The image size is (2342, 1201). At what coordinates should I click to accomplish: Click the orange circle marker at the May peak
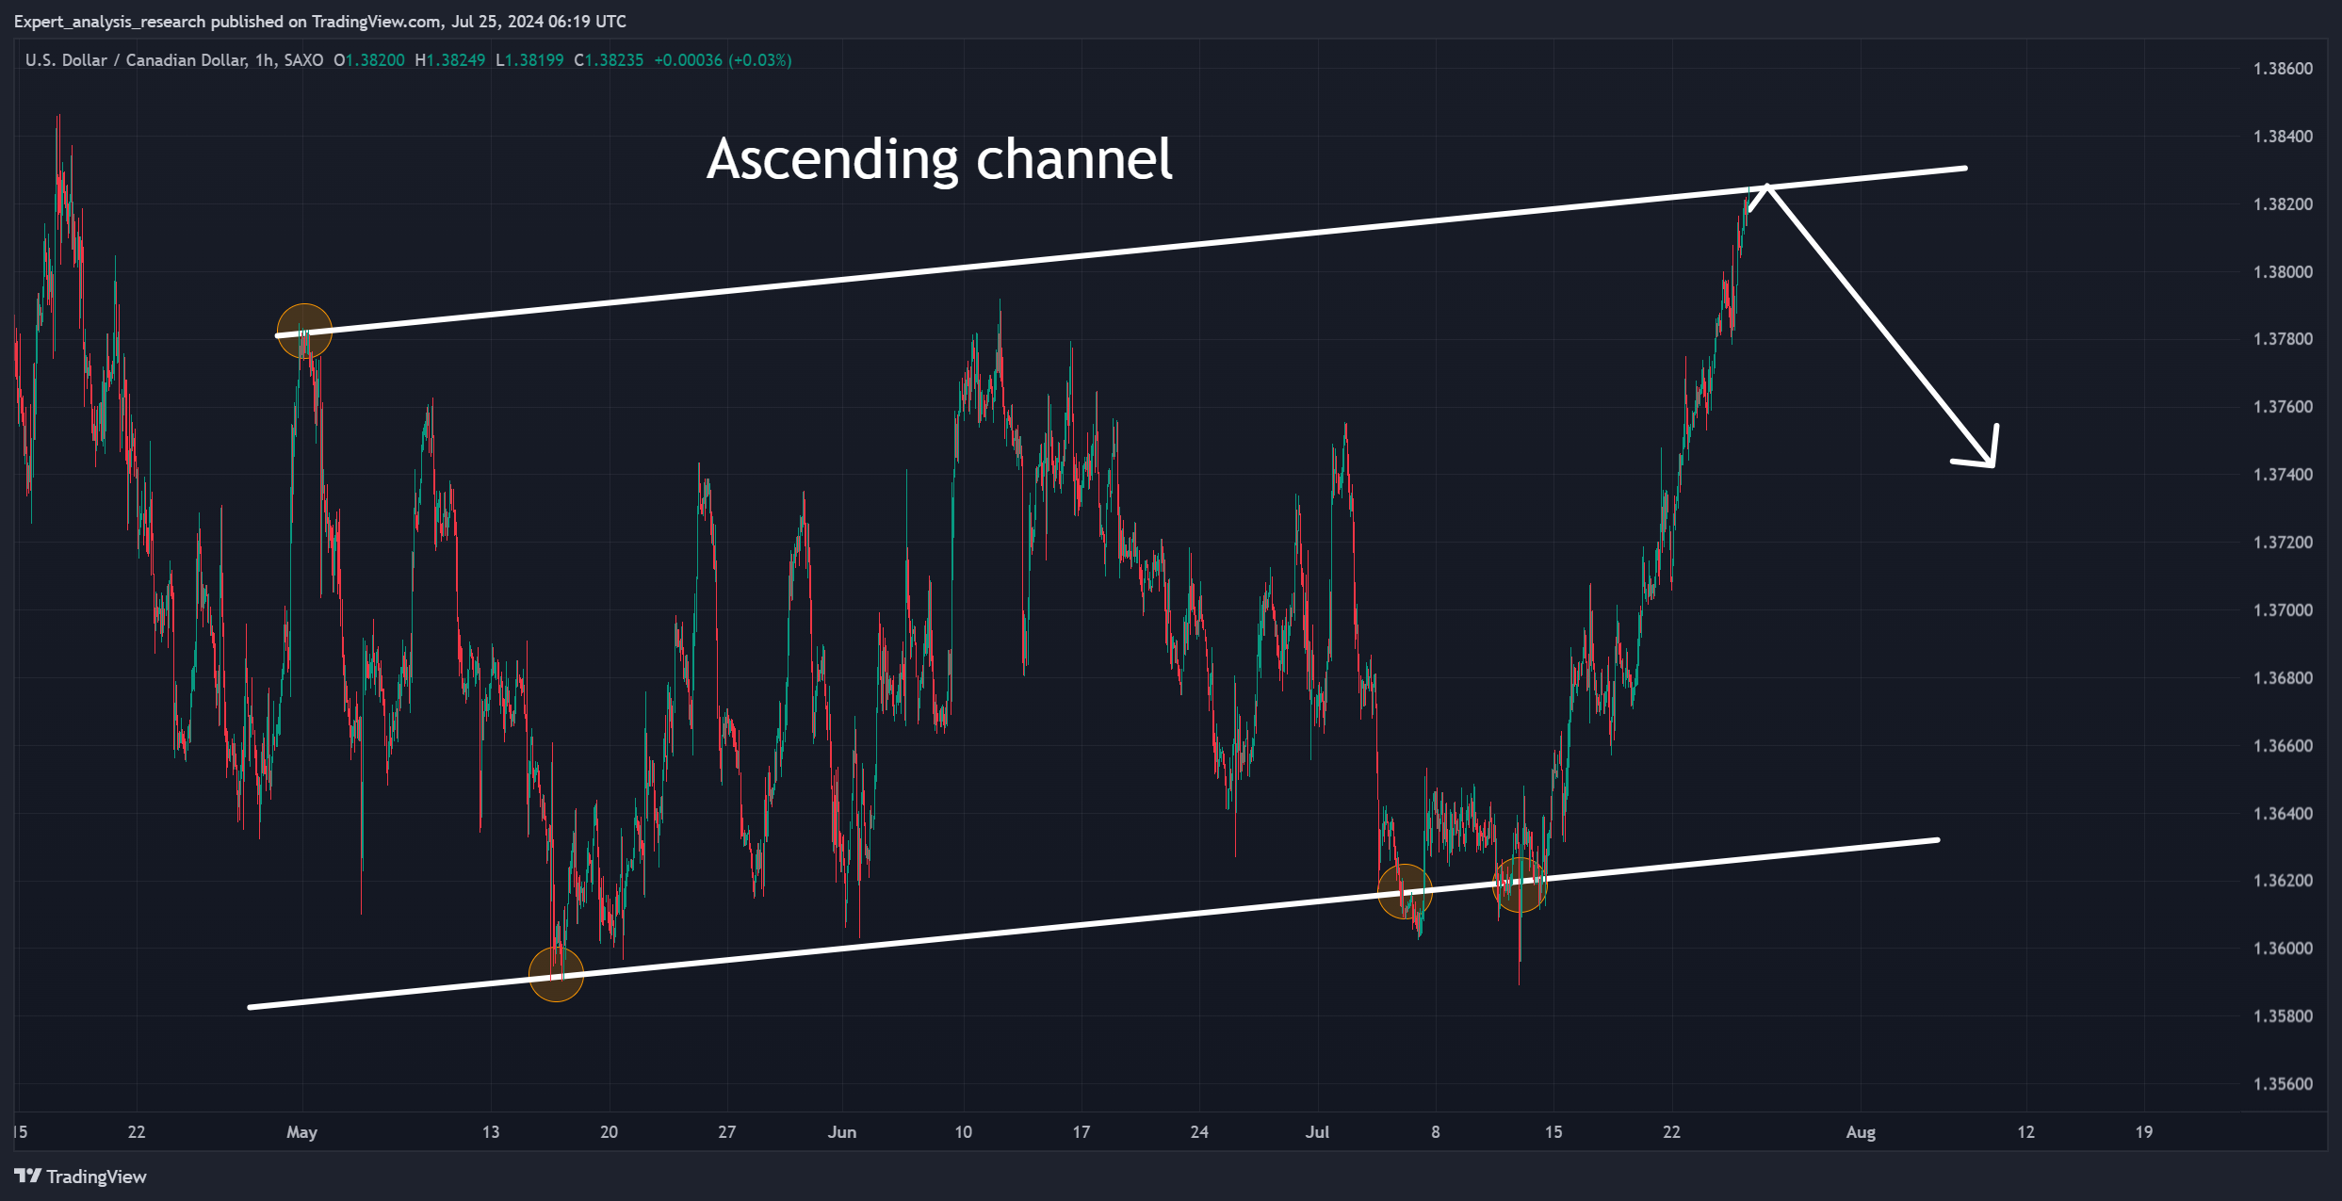[x=304, y=332]
